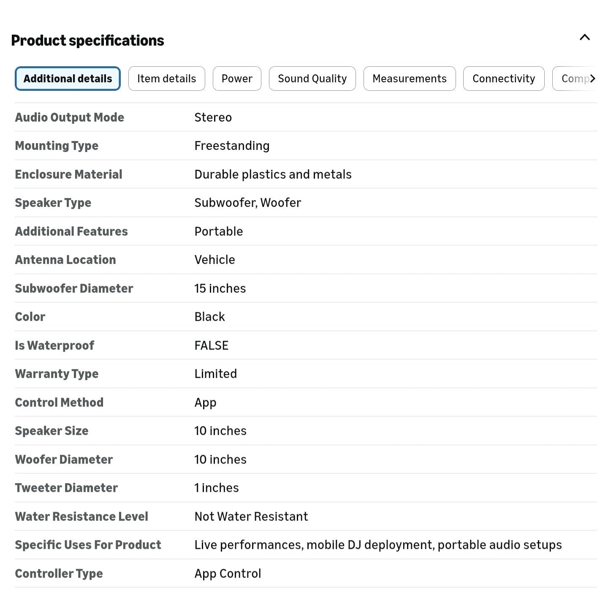Select the Black color value
This screenshot has height=608, width=608.
pyautogui.click(x=209, y=317)
